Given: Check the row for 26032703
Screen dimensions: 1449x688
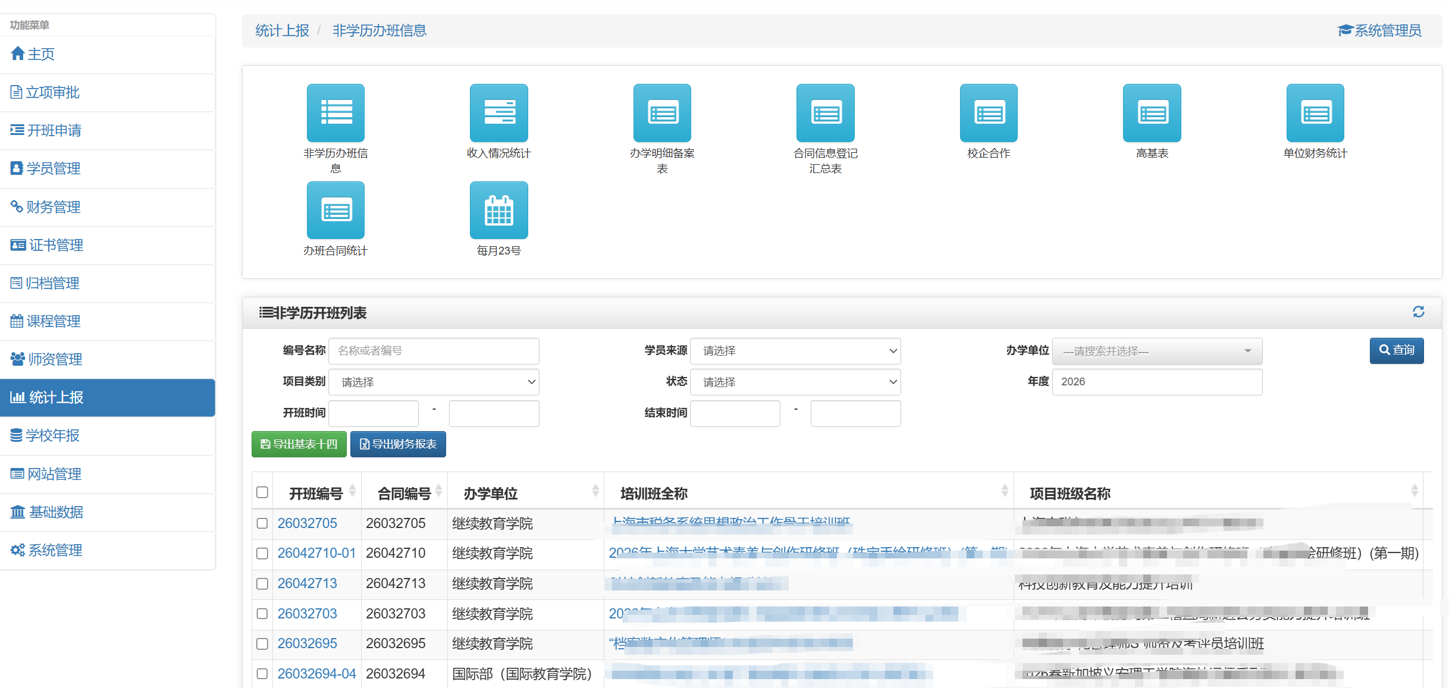Looking at the screenshot, I should click(262, 614).
